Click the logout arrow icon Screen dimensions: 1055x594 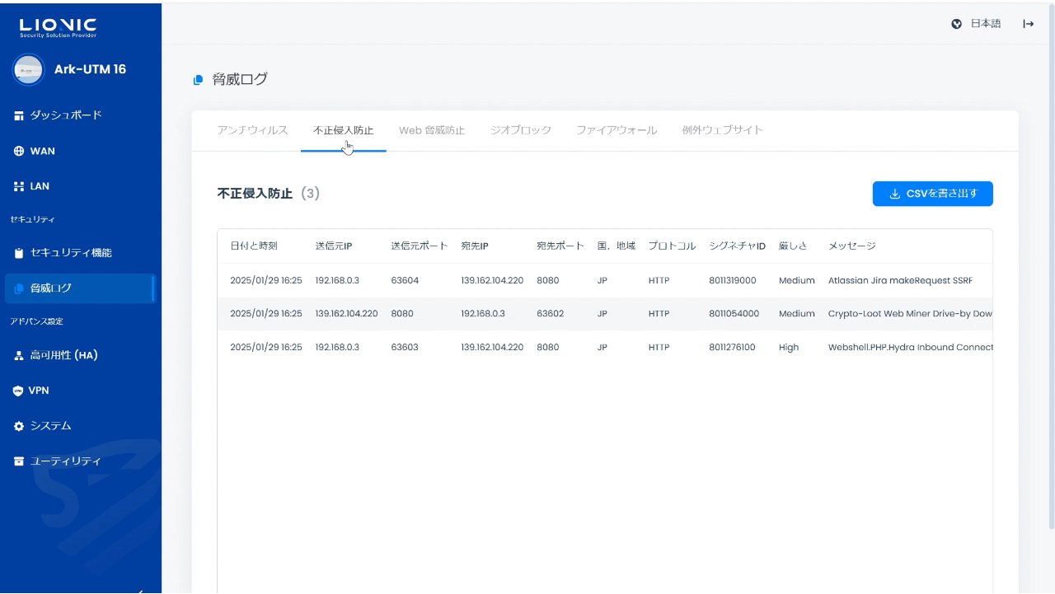(1028, 24)
